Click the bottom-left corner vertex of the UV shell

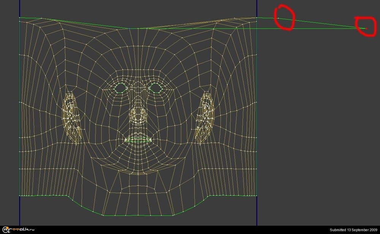click(20, 196)
